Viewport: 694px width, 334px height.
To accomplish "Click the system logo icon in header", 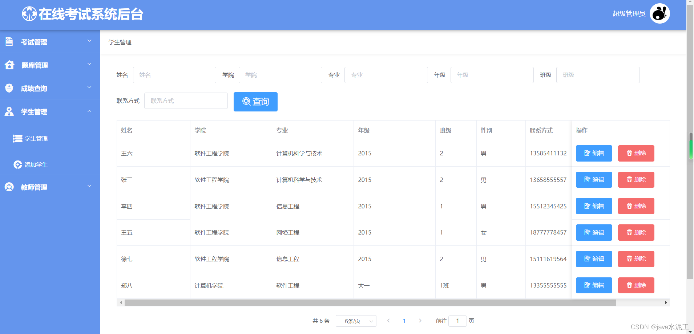I will tap(29, 14).
